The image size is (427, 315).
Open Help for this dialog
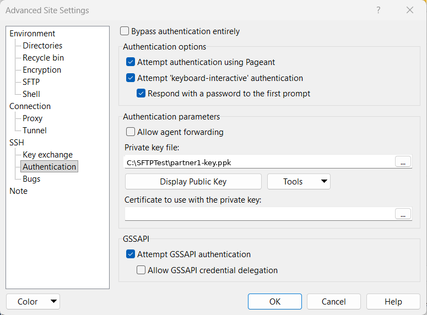pos(393,301)
